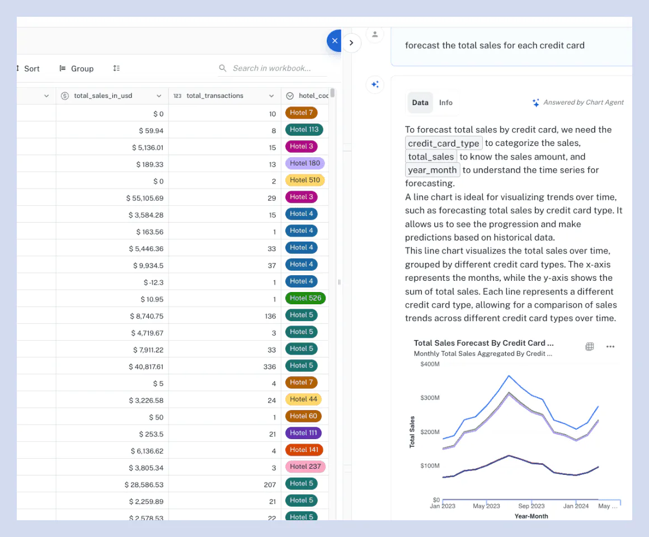The height and width of the screenshot is (537, 649).
Task: Select the 207 transactions cell
Action: 225,485
